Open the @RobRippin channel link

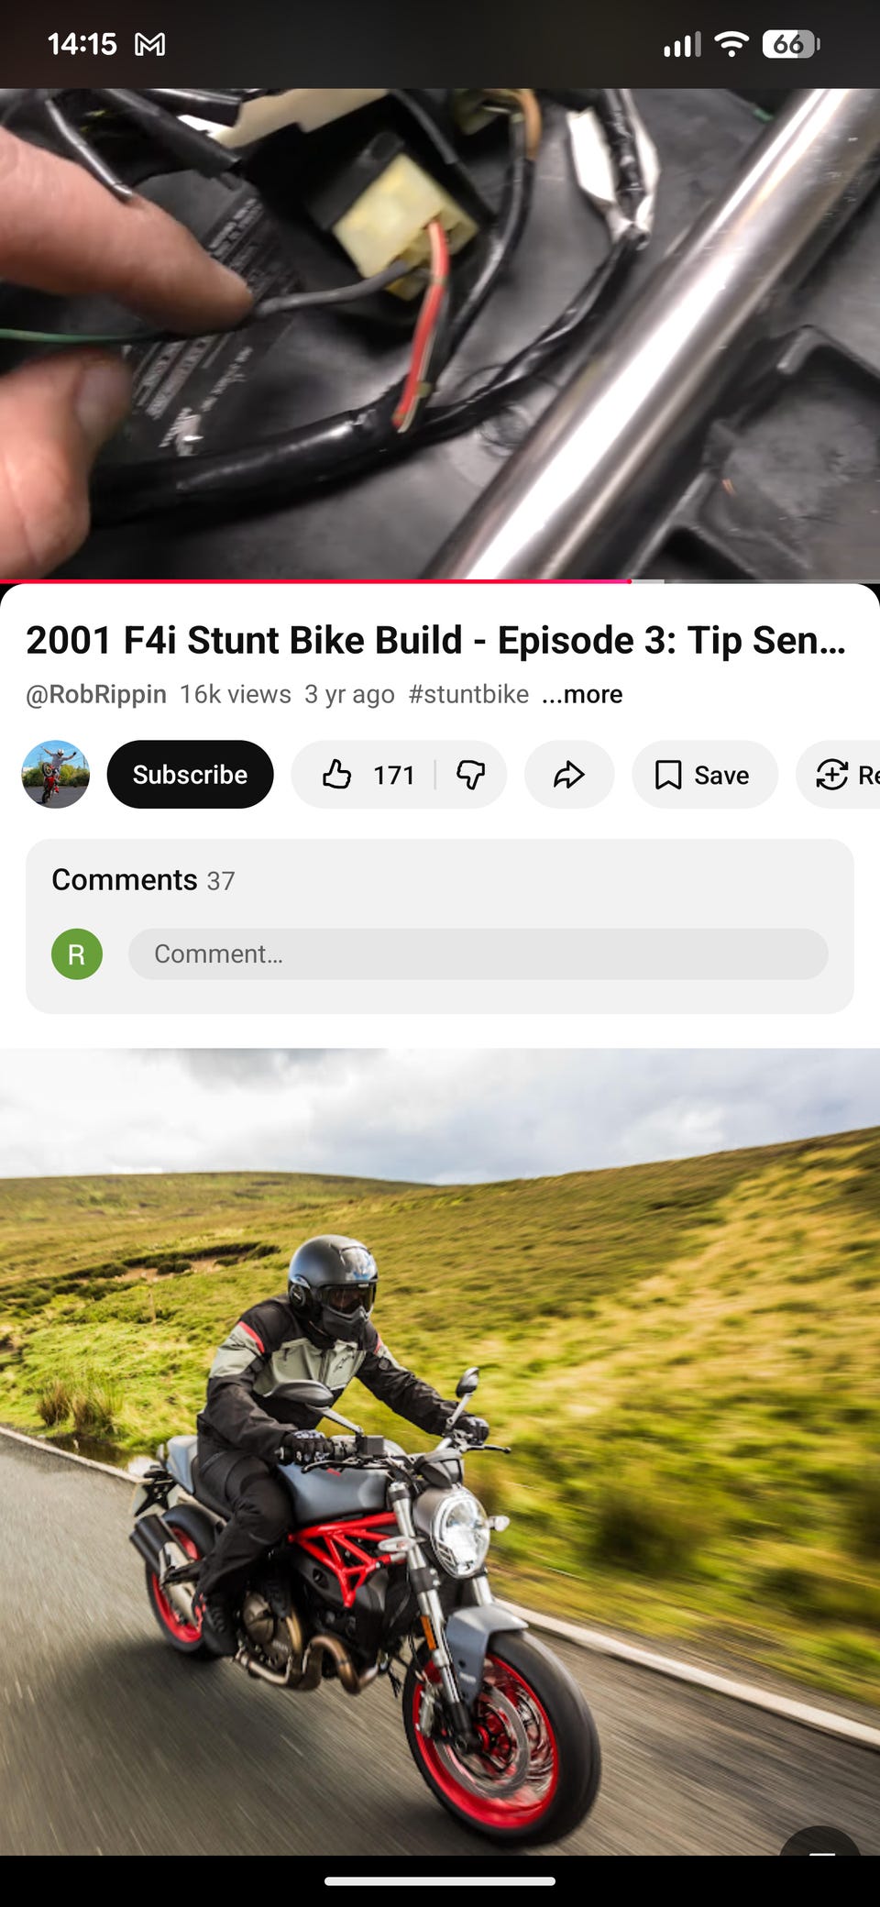96,694
